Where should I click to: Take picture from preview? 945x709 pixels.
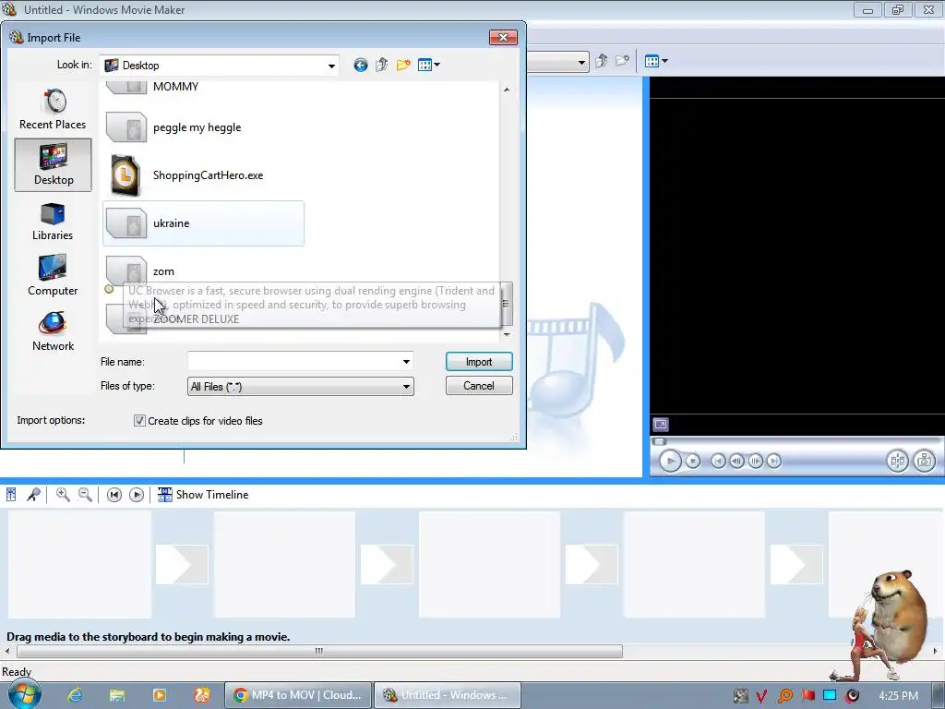(924, 462)
